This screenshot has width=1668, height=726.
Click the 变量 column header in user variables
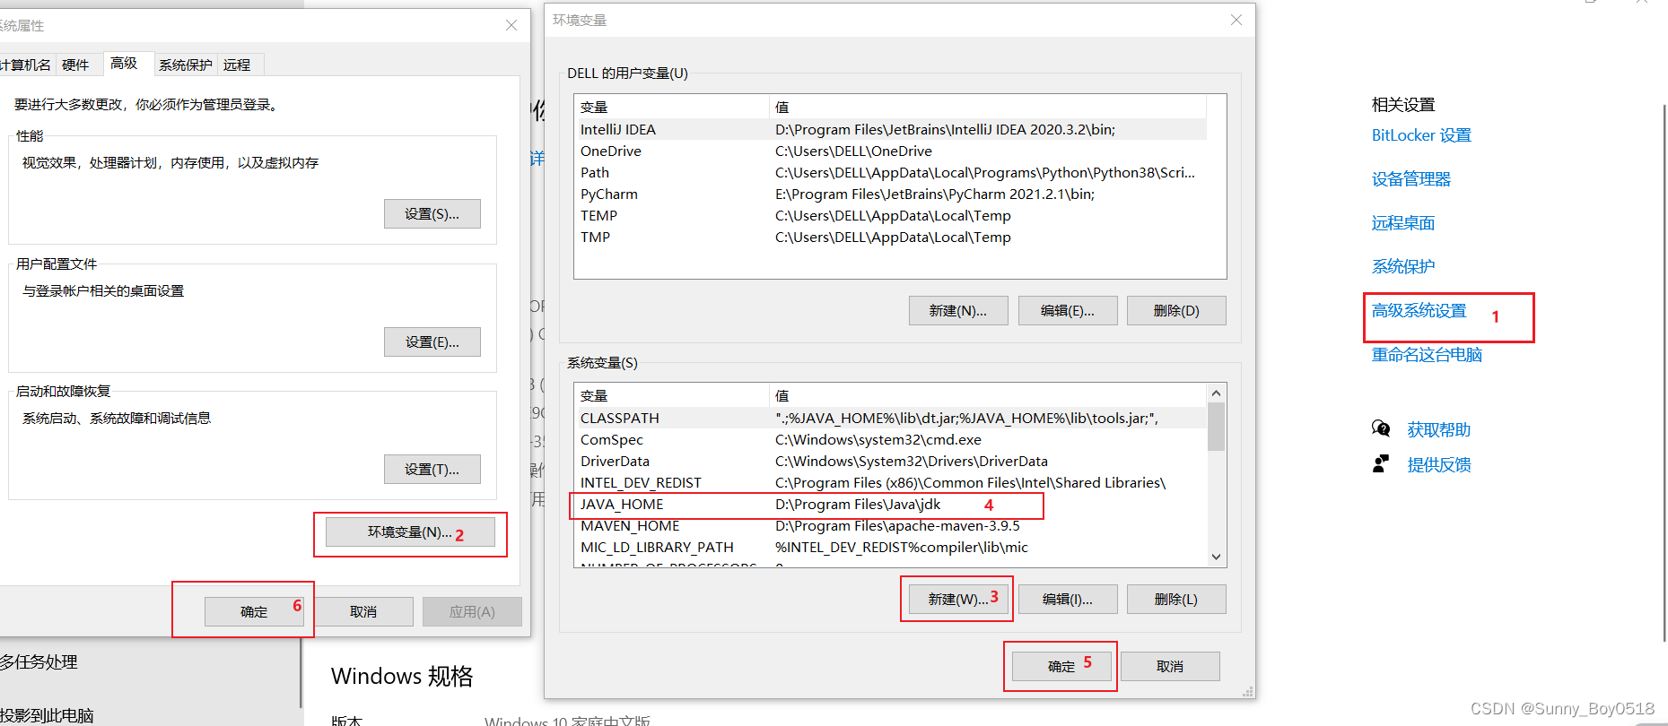click(x=671, y=107)
